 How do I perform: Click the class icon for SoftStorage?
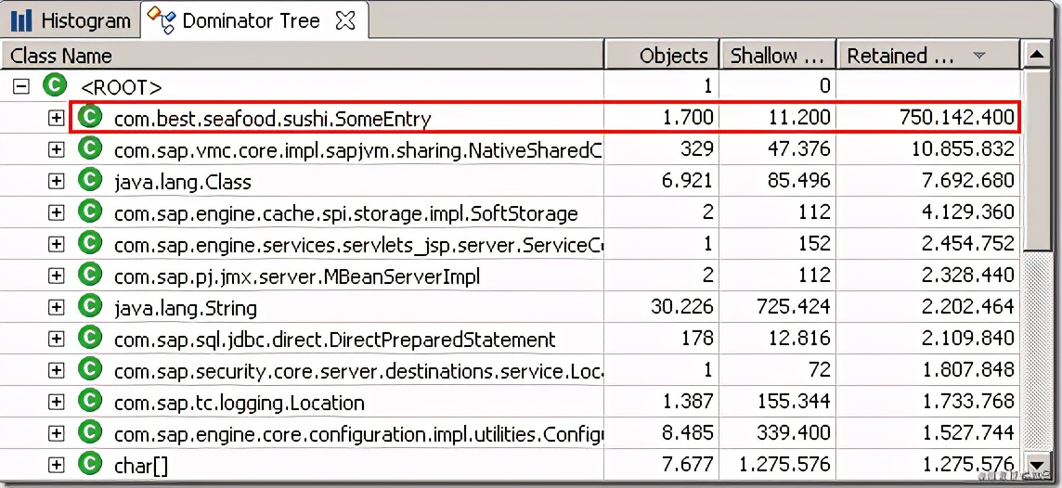(x=89, y=212)
